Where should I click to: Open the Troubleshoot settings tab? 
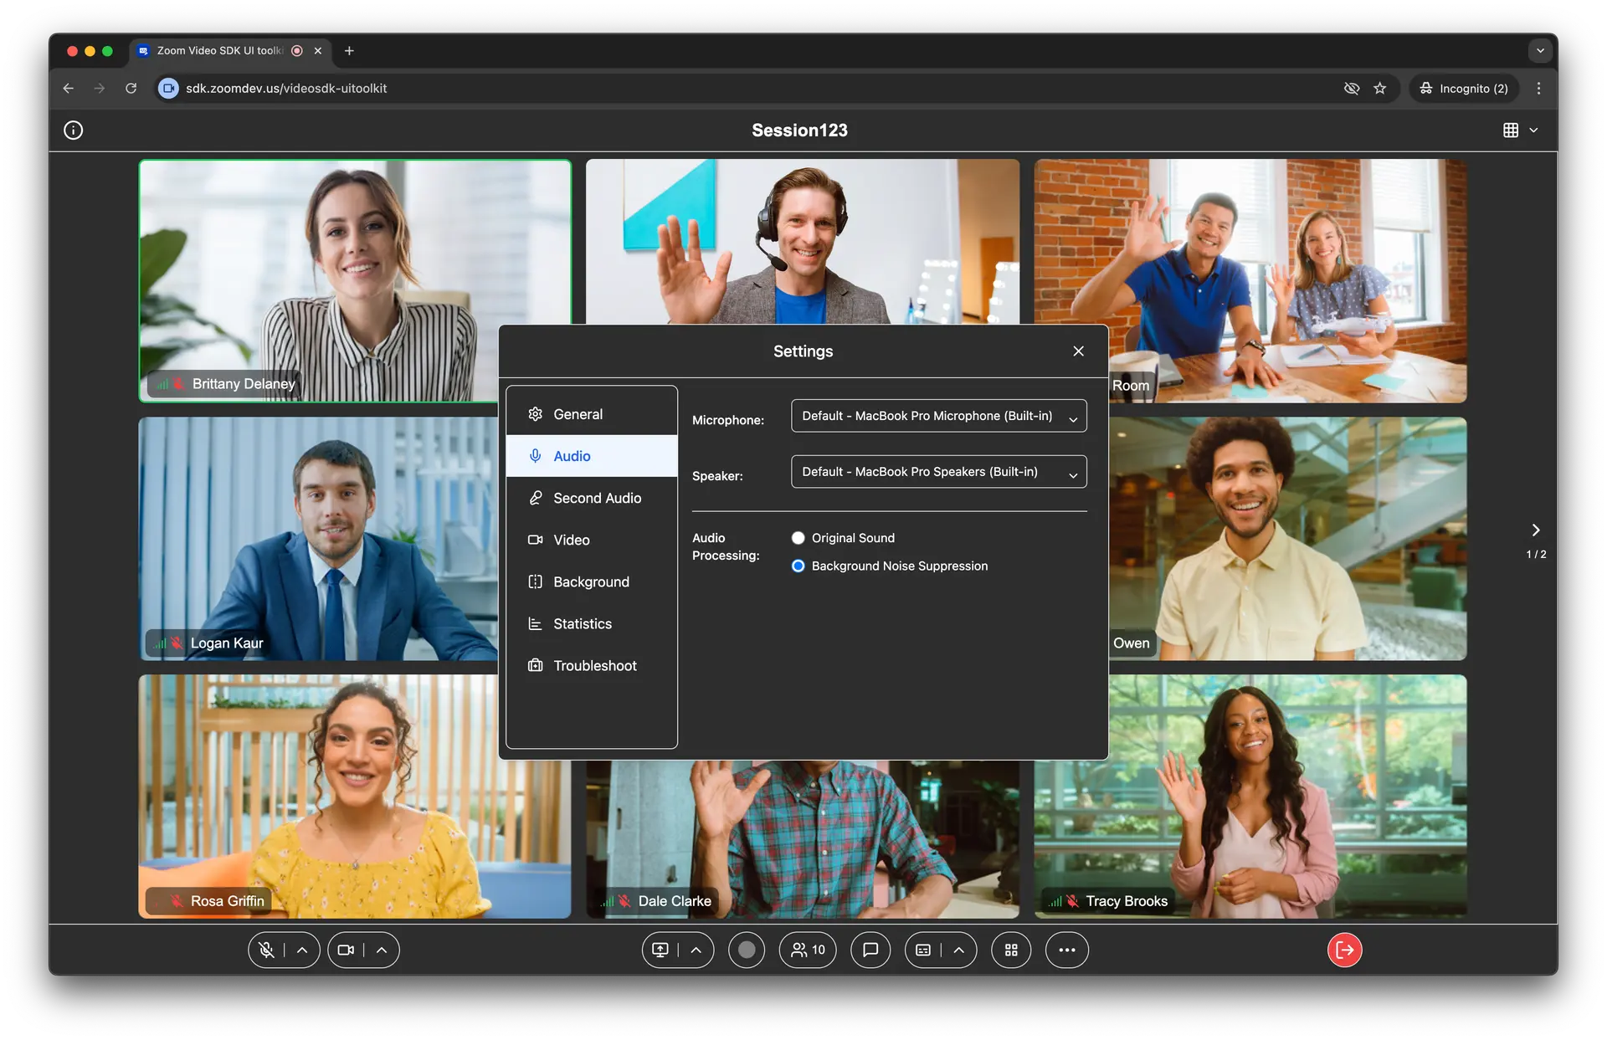click(x=594, y=665)
